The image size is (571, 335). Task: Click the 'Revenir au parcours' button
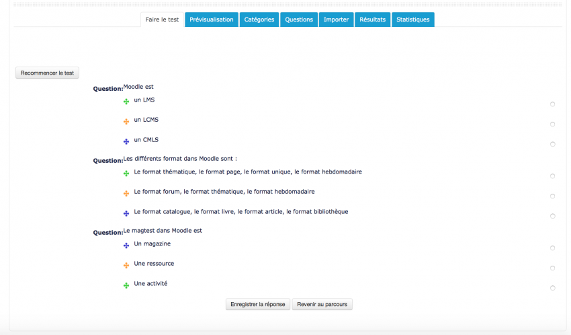pos(322,304)
